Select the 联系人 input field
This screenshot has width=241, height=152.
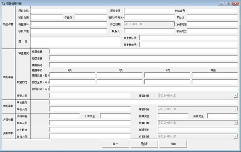coord(149,31)
